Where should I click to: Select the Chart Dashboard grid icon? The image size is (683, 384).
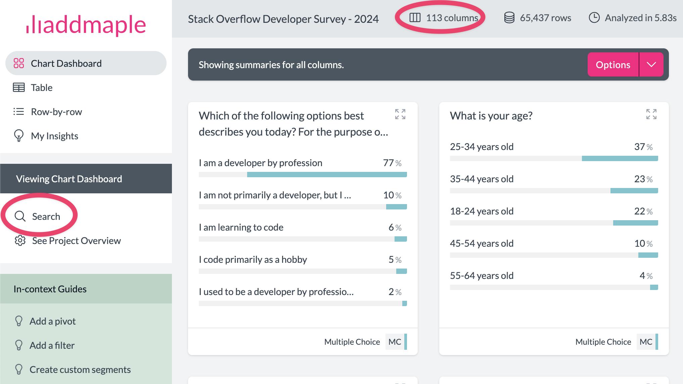(19, 63)
